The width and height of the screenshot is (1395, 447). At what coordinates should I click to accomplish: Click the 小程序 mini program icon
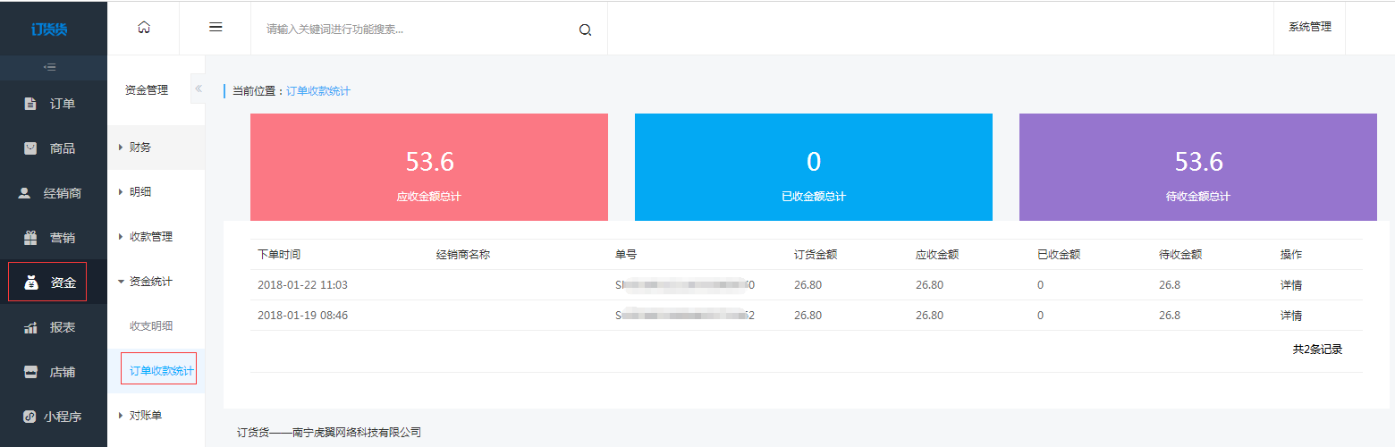pyautogui.click(x=30, y=417)
